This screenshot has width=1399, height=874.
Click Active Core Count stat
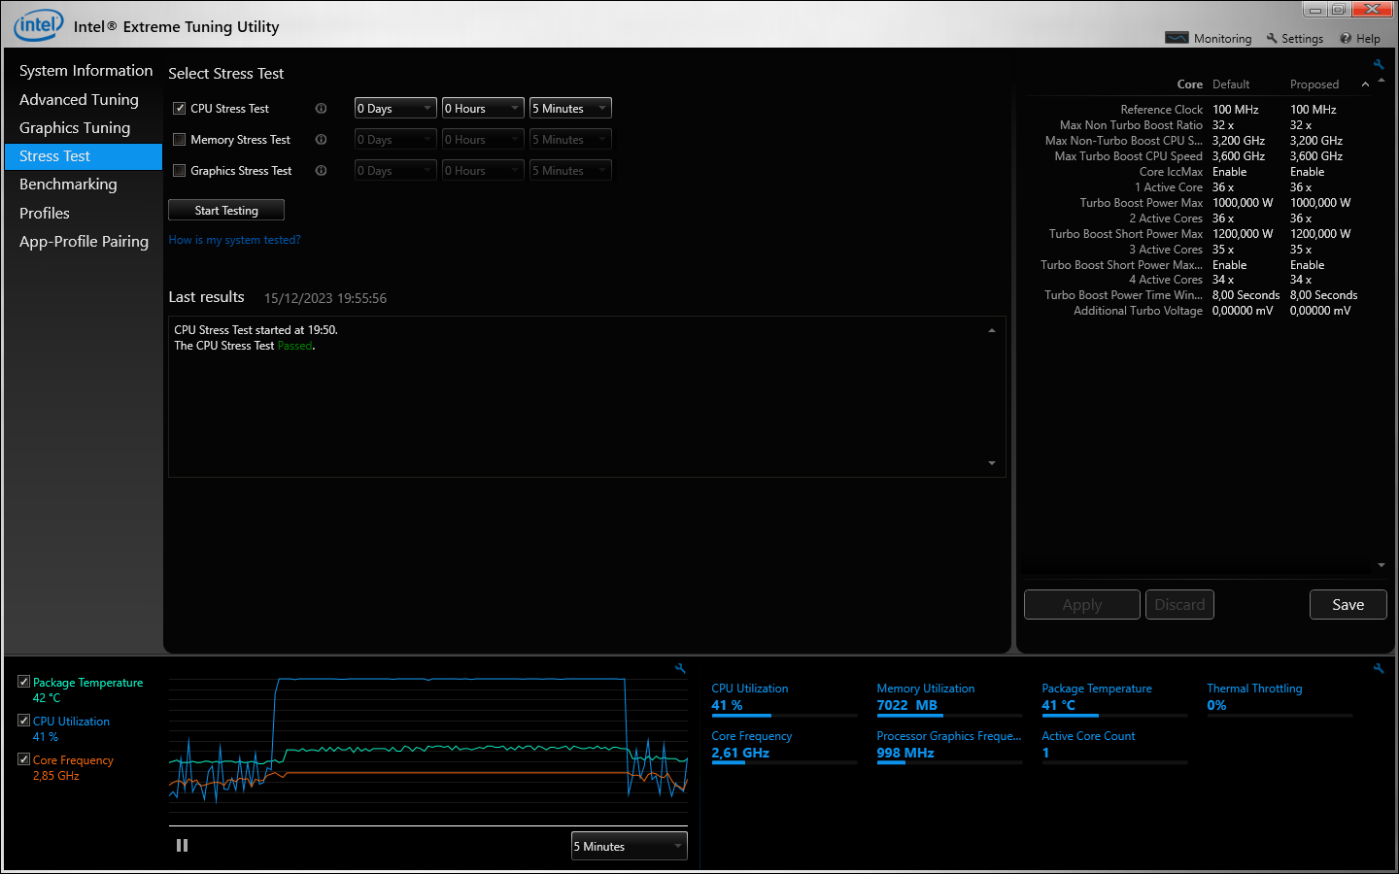pyautogui.click(x=1114, y=745)
